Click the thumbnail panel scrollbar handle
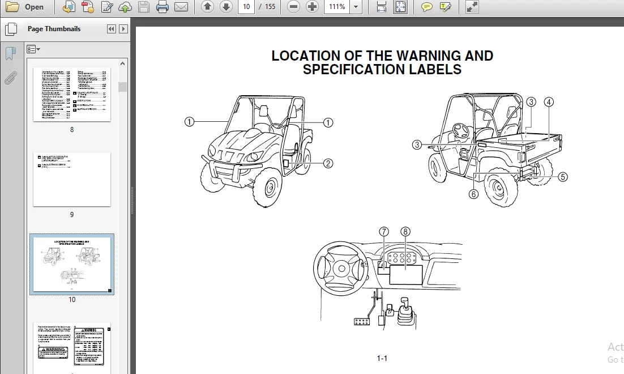 [122, 87]
